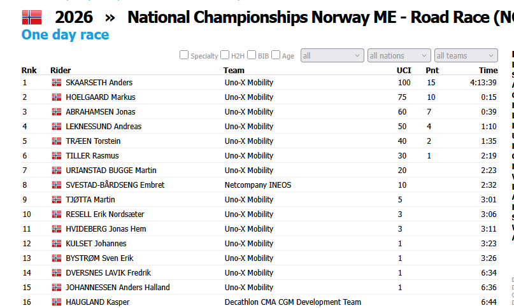Viewport: 514px width, 308px height.
Task: Open the 2026 year link in title
Action: click(x=74, y=17)
